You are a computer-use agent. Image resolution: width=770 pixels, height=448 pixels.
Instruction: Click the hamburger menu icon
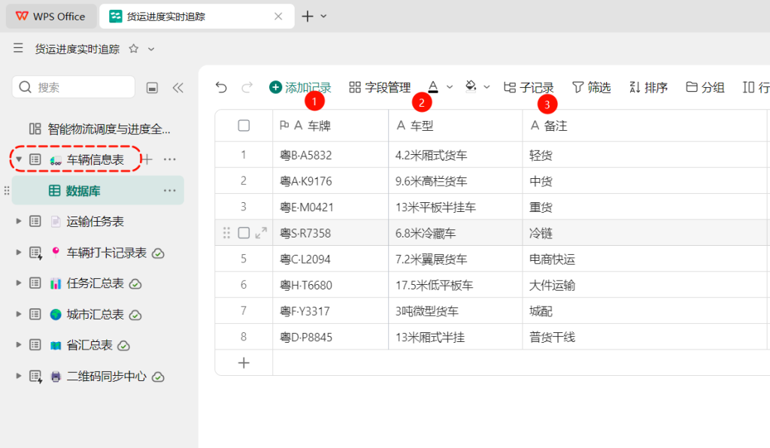click(18, 48)
